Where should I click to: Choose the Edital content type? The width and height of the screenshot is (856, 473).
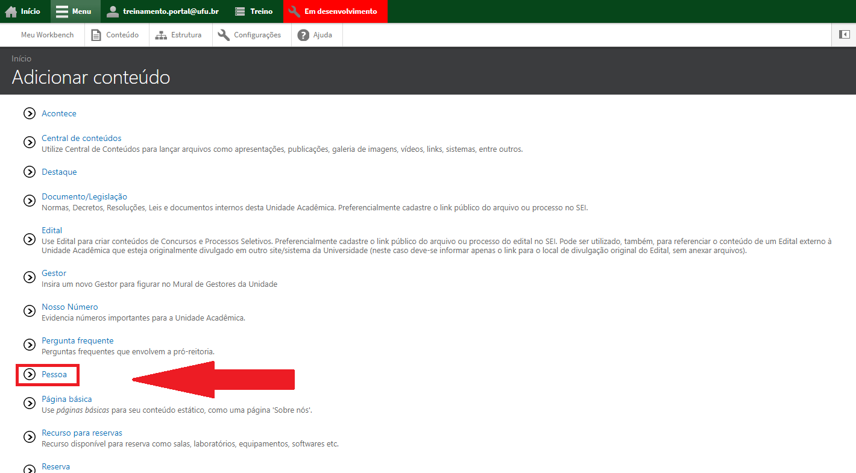[52, 230]
